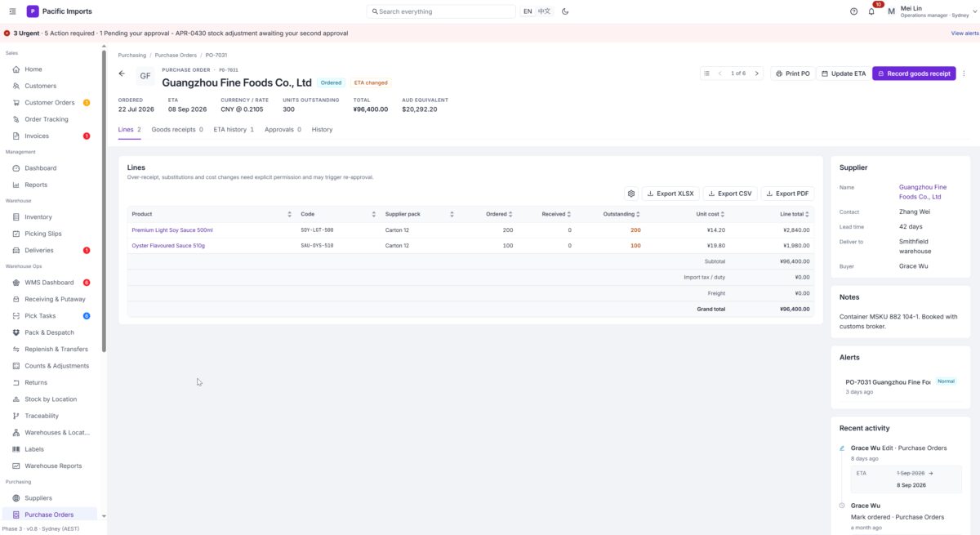The height and width of the screenshot is (535, 980).
Task: Click Record goods receipt button
Action: [x=914, y=74]
